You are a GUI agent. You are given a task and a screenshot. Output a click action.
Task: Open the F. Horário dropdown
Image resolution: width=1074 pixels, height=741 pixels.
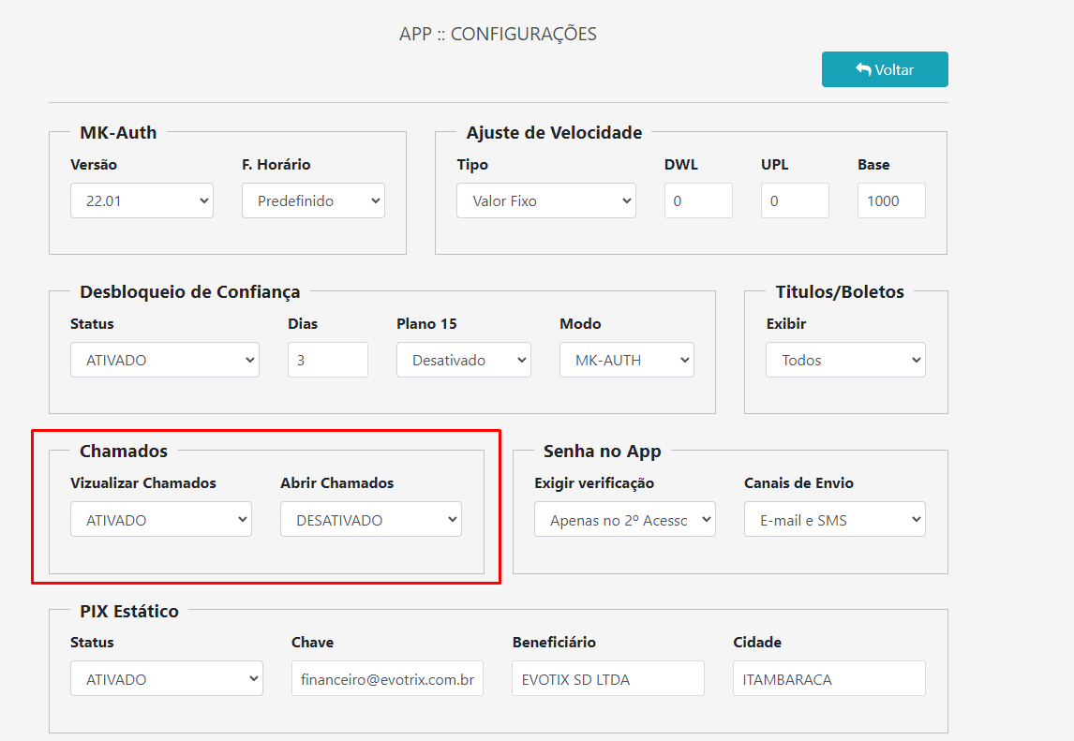tap(313, 200)
